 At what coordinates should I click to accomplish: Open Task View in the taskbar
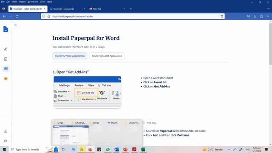(x=64, y=149)
